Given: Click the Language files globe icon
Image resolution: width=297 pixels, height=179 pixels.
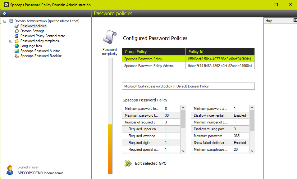Looking at the screenshot, I should [x=17, y=46].
